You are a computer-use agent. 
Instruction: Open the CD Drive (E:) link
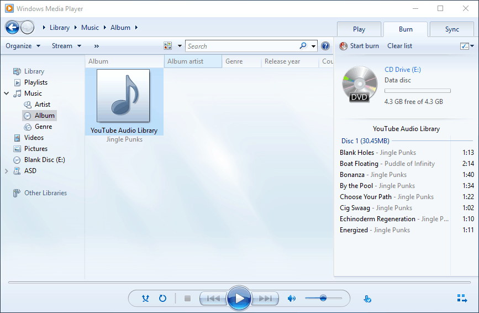(x=403, y=70)
